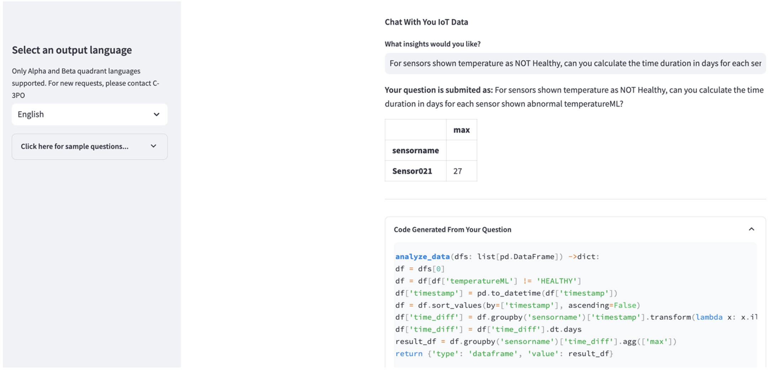The height and width of the screenshot is (372, 771).
Task: Click the submitted question summary text
Action: (x=574, y=97)
